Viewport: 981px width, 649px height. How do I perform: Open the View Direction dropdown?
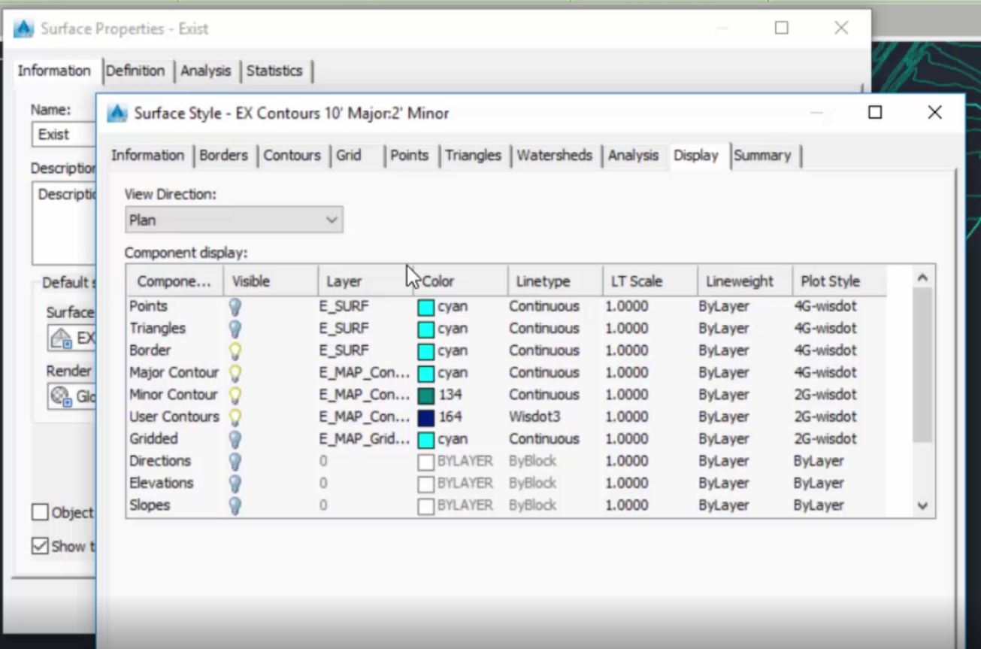(x=234, y=220)
